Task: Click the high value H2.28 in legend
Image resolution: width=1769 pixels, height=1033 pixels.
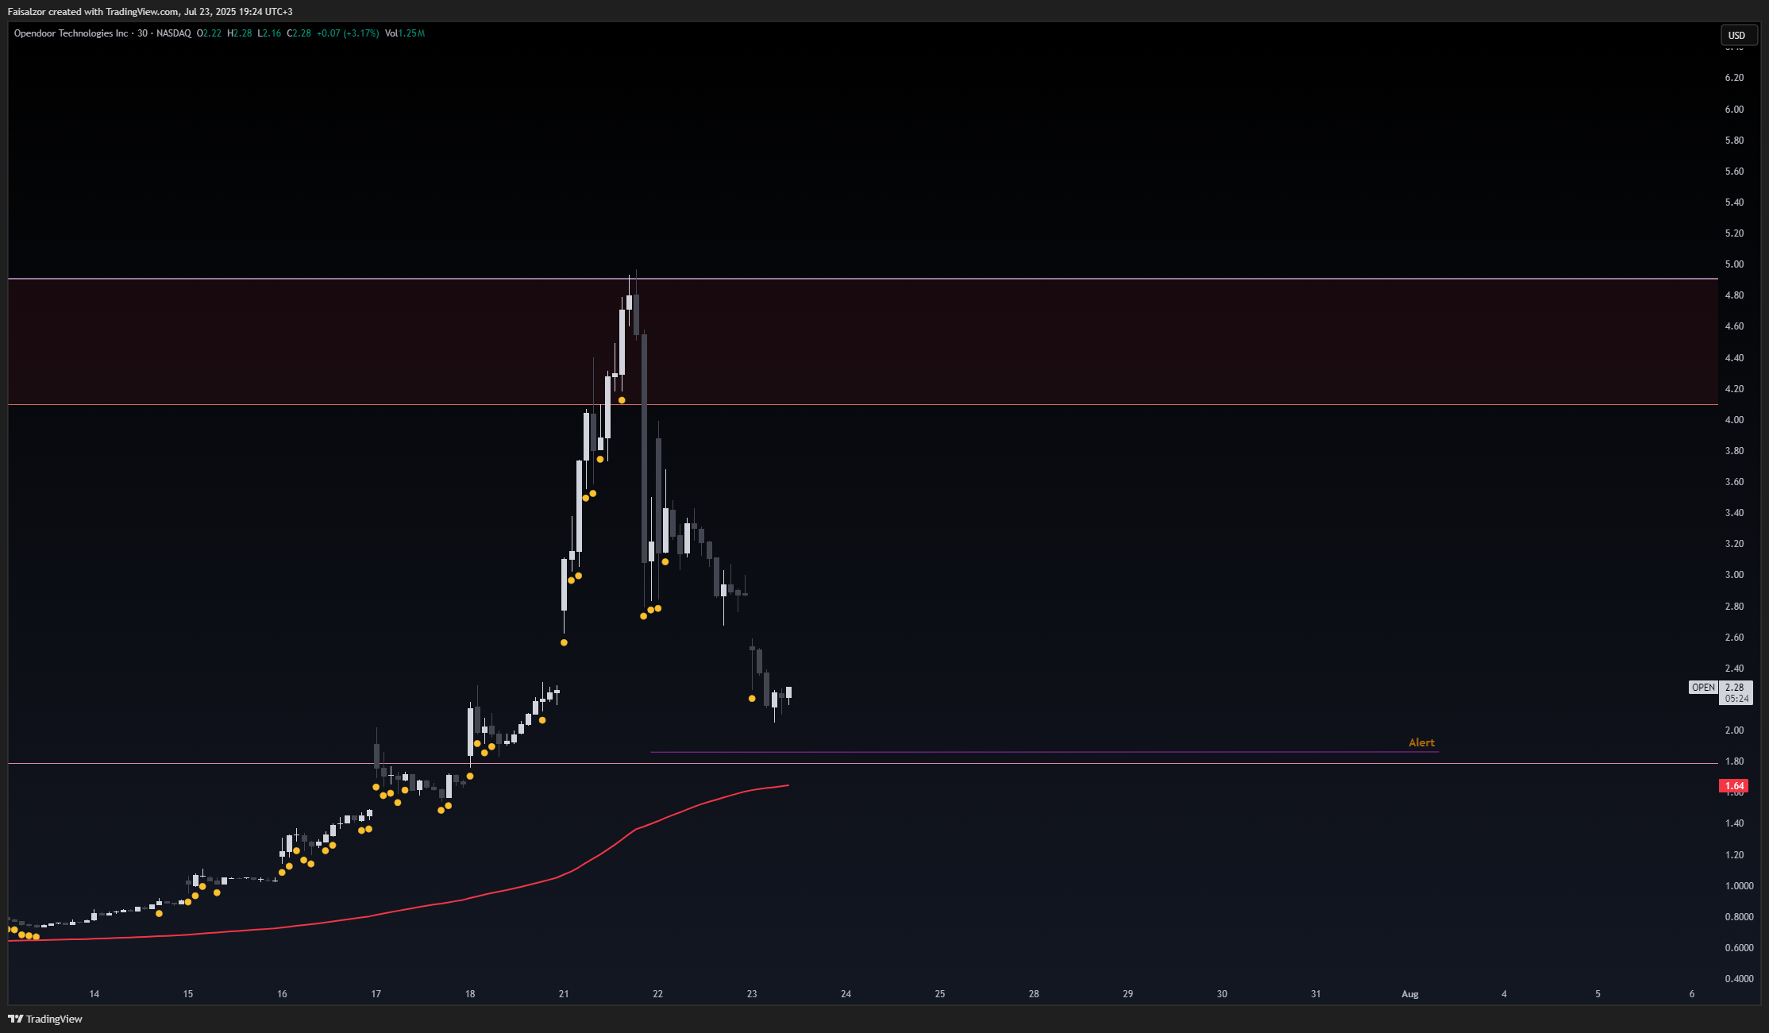Action: click(x=240, y=33)
